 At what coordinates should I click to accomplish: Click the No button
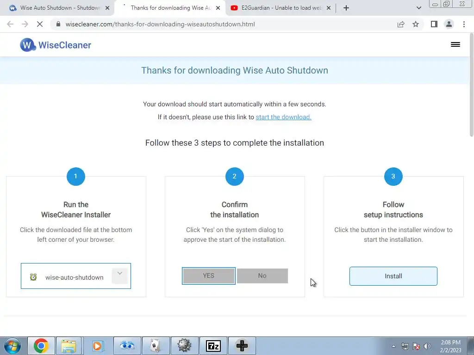click(262, 275)
